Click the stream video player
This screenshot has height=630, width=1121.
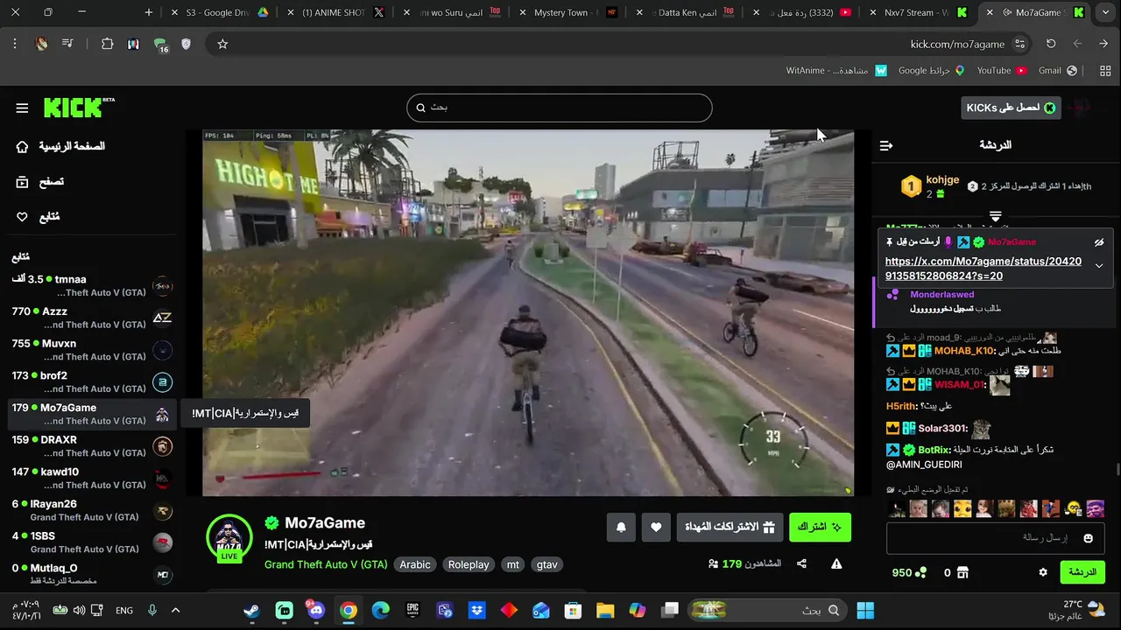coord(528,312)
